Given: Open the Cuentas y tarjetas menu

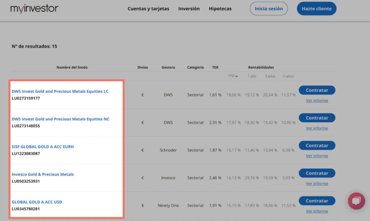Looking at the screenshot, I should 148,9.
